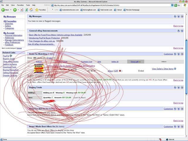Remove My Messages section with X icon
This screenshot has width=188, height=141.
182,16
